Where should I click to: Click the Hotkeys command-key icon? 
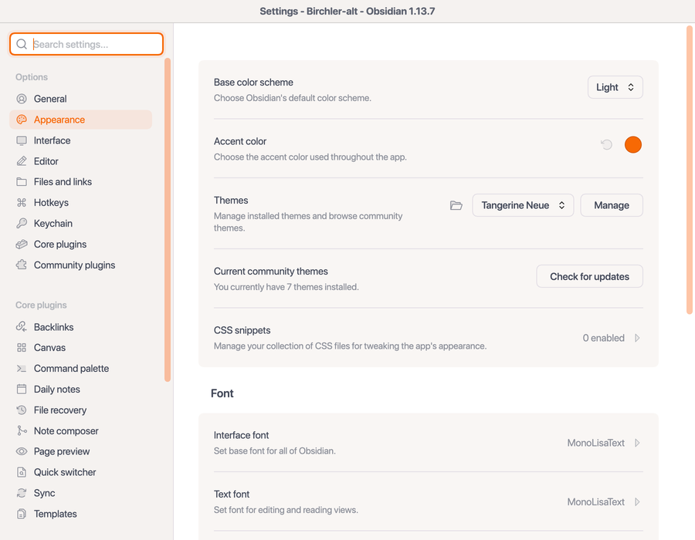click(22, 203)
